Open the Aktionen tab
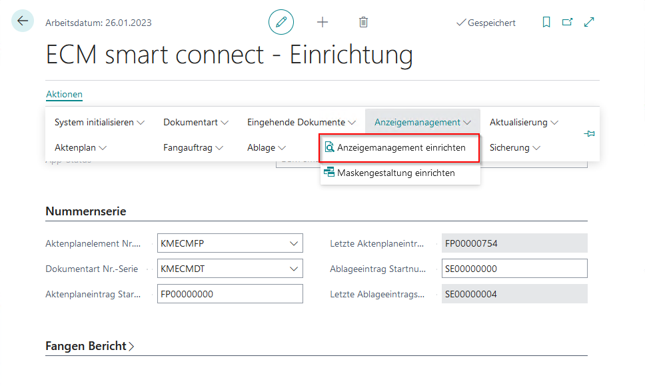 [64, 94]
